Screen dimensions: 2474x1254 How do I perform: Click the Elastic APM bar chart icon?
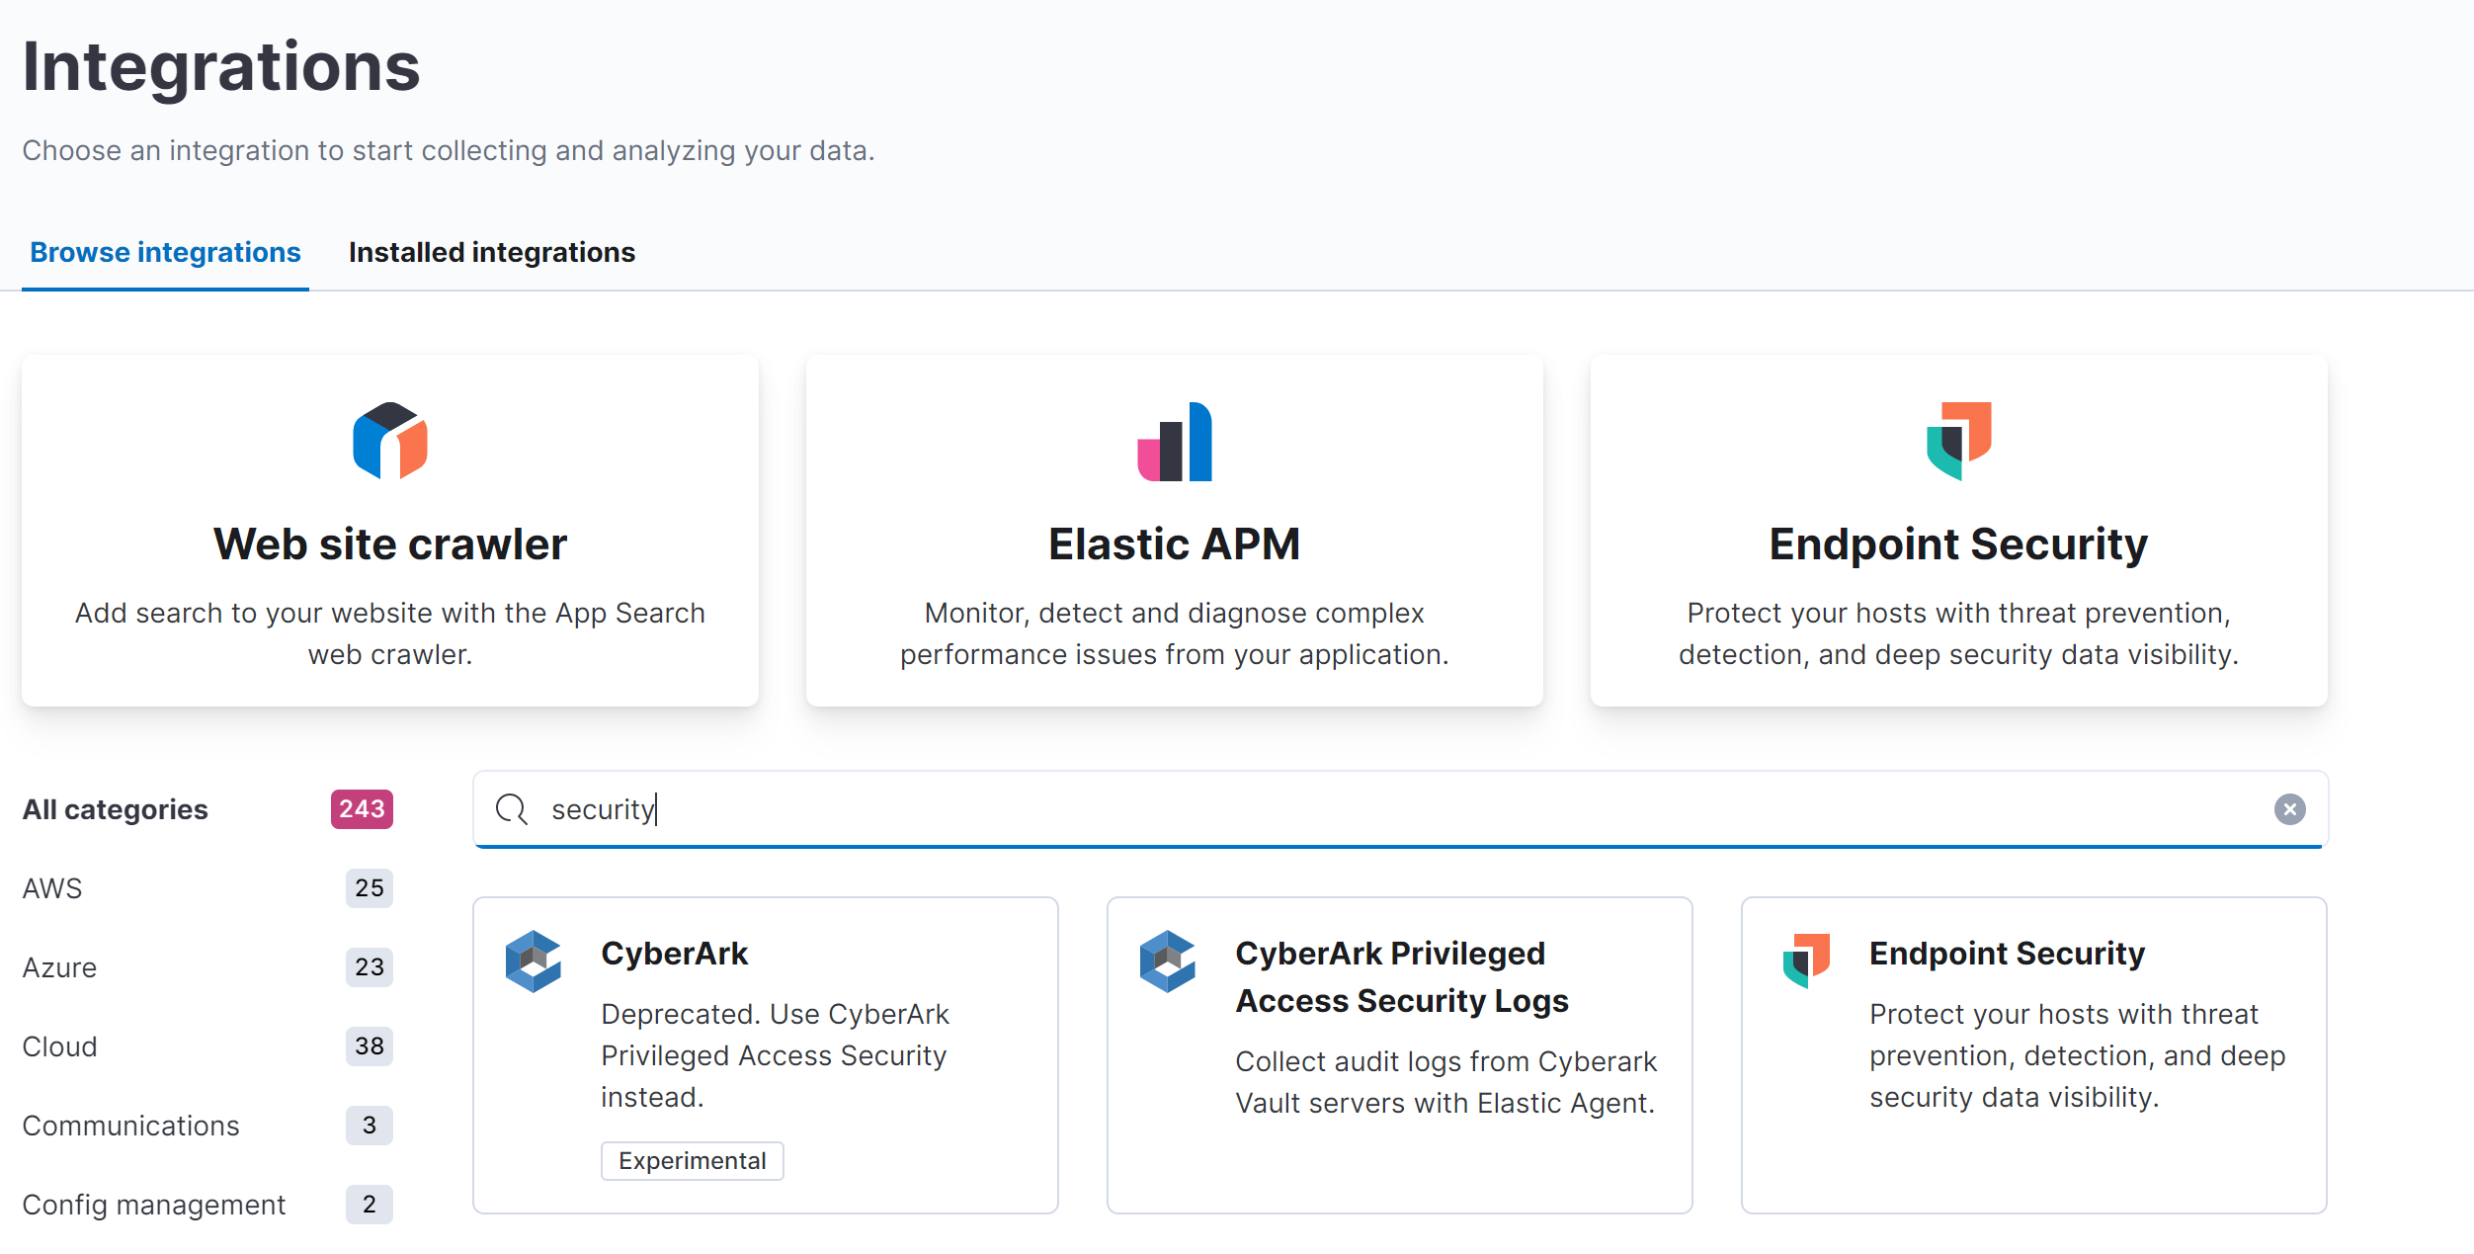point(1174,442)
